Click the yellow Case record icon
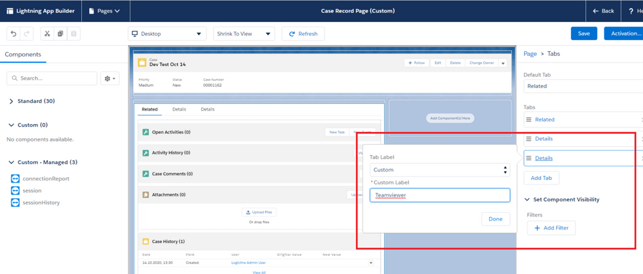 point(142,62)
